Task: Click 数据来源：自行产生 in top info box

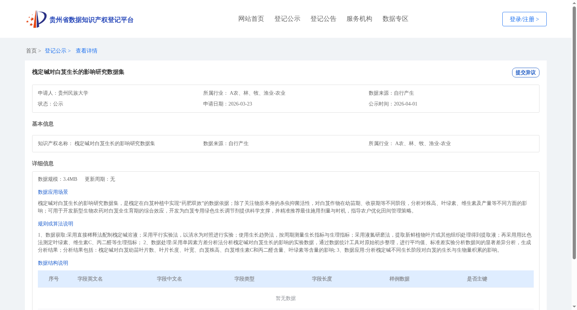Action: click(x=391, y=93)
